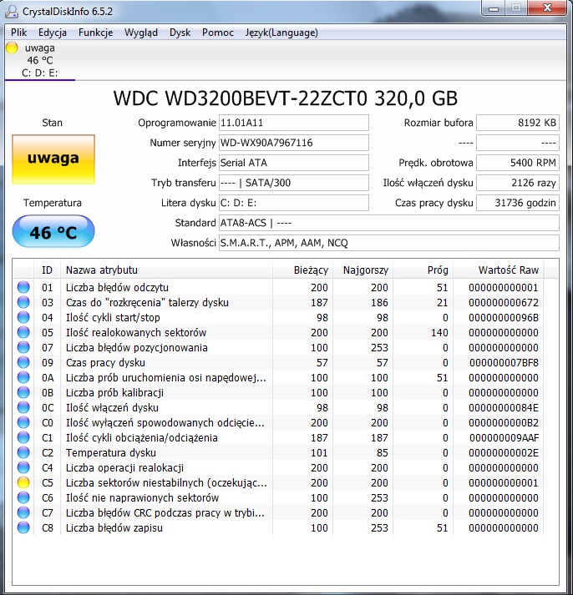
Task: Select the 'uwaga 46 °C C: D: E:' disk tab
Action: 40,60
